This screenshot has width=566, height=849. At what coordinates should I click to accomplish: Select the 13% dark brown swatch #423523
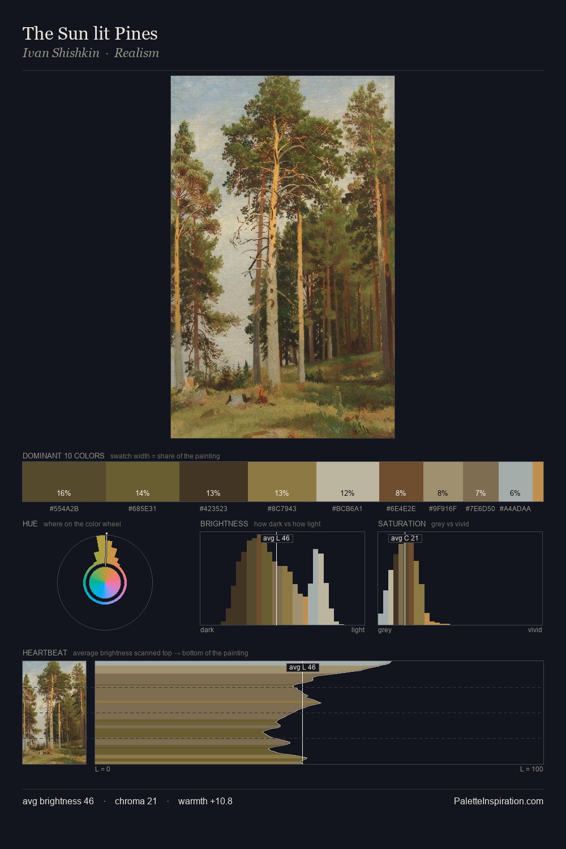[213, 482]
